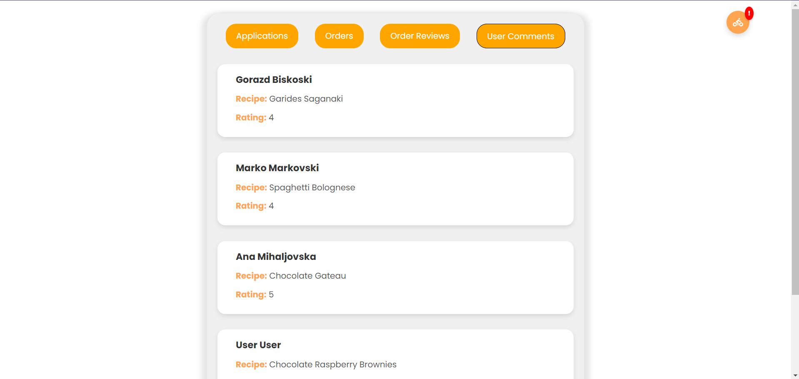Image resolution: width=799 pixels, height=379 pixels.
Task: Open the Applications tab
Action: coord(262,36)
